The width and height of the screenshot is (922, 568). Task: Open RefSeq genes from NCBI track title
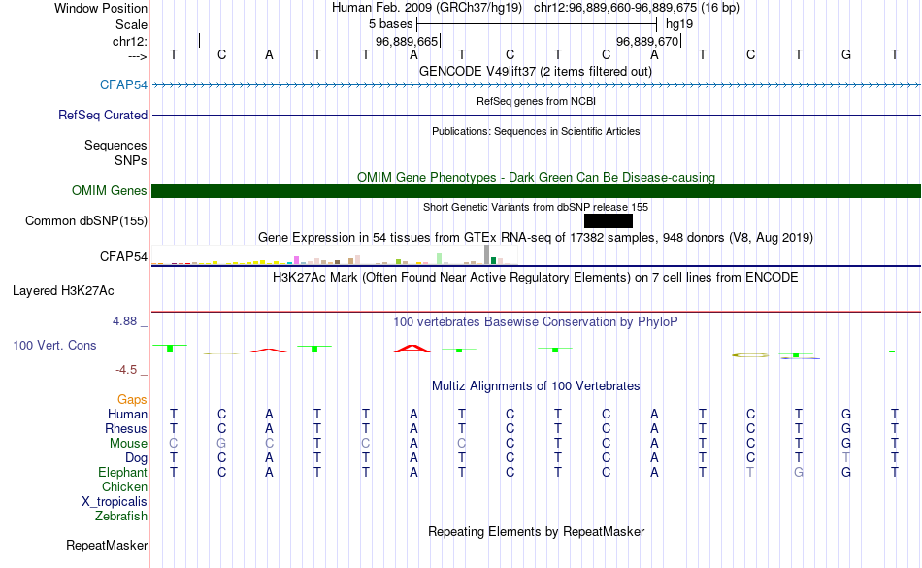coord(536,101)
